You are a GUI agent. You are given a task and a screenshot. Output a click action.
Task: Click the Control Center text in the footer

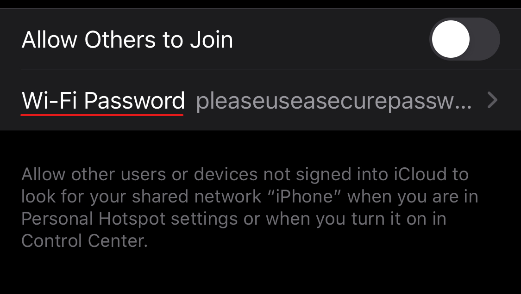84,240
